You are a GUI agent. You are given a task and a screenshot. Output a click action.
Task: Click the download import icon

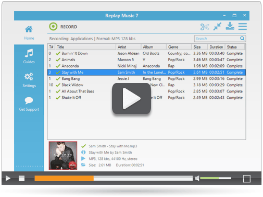click(230, 26)
